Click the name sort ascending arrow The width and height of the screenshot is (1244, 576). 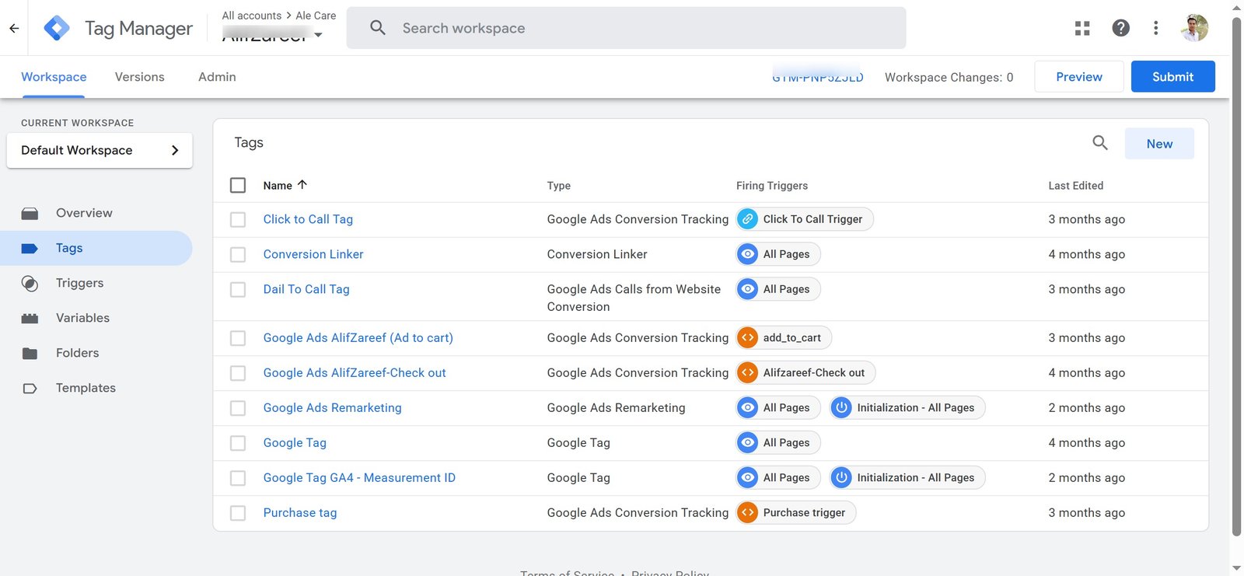302,185
